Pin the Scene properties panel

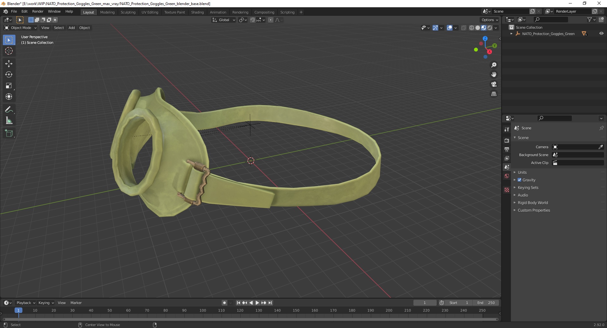pyautogui.click(x=601, y=128)
